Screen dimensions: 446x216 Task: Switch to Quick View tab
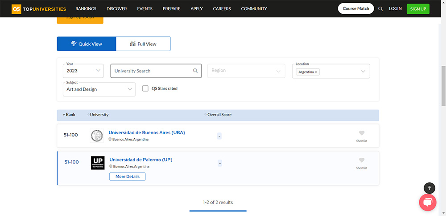pos(87,44)
